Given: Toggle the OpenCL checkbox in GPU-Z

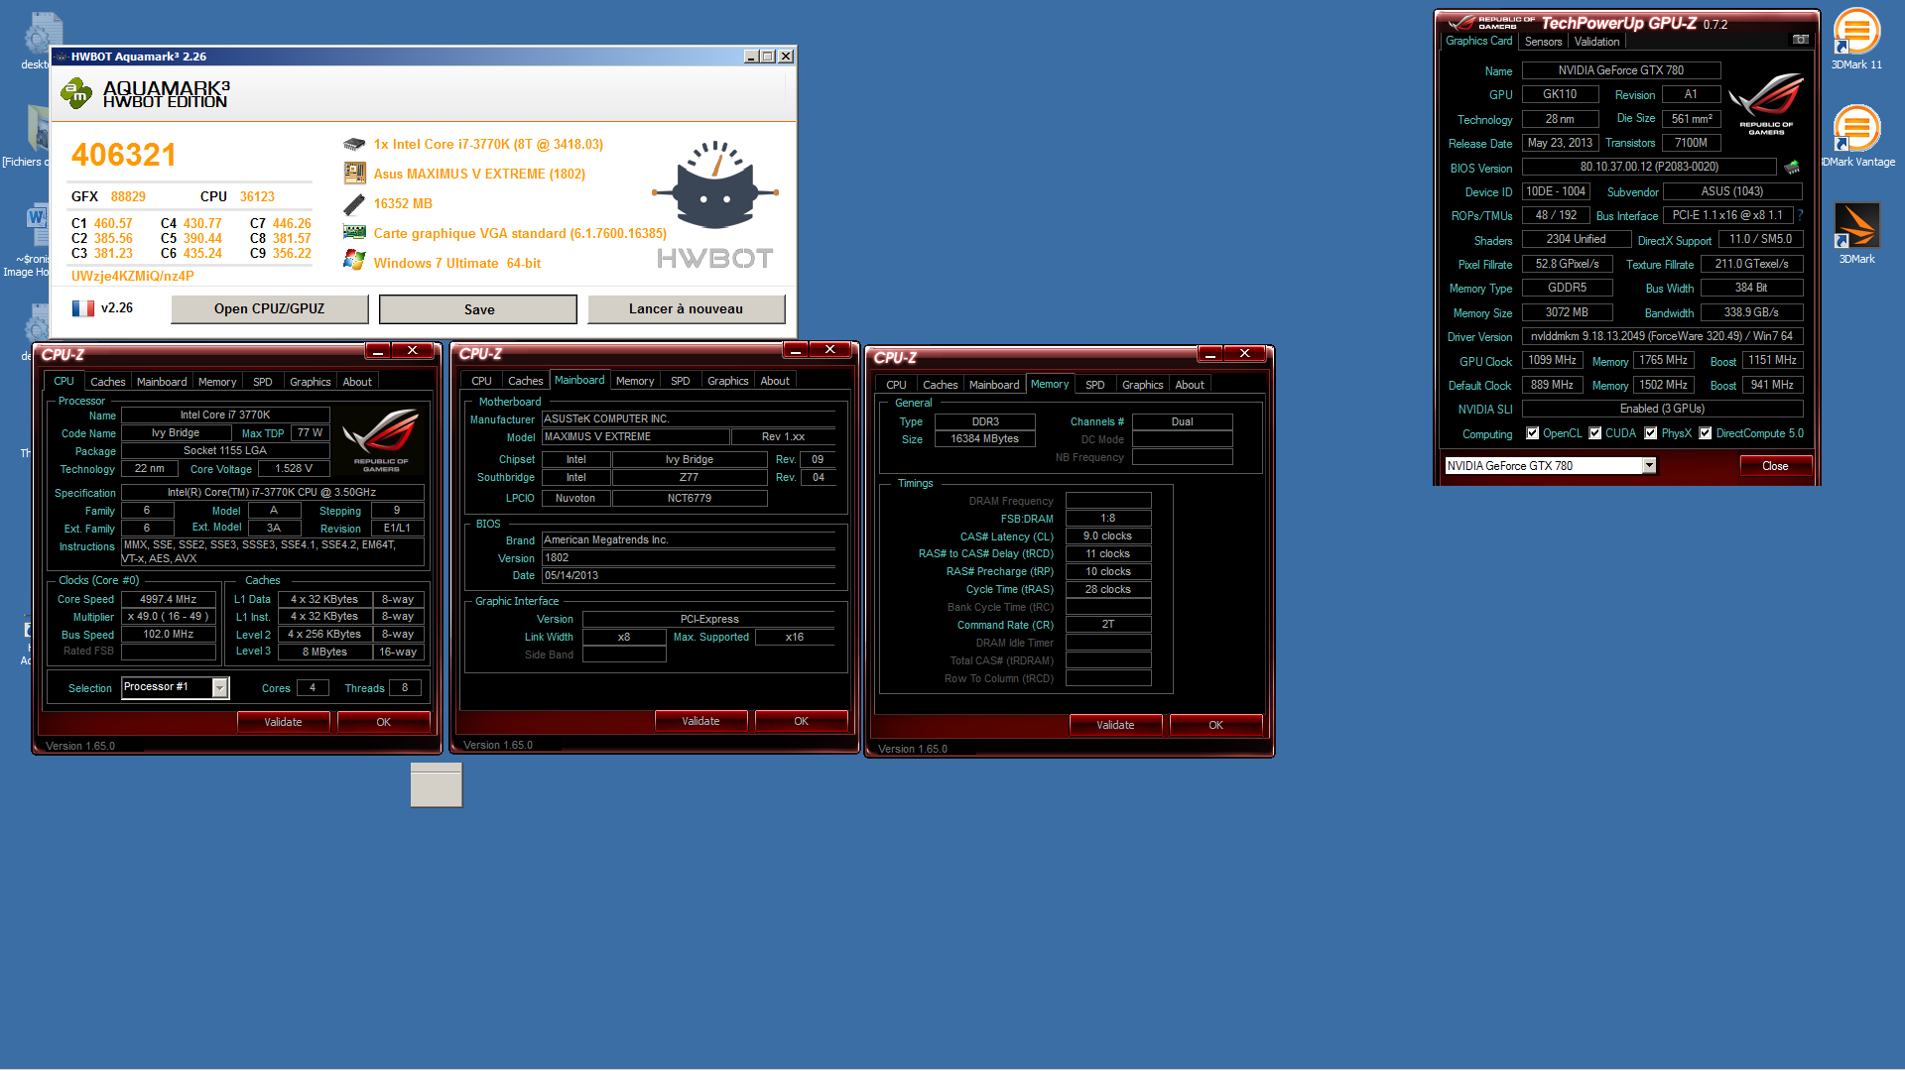Looking at the screenshot, I should pos(1533,433).
